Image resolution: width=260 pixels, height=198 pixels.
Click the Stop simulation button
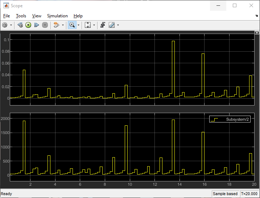point(45,25)
